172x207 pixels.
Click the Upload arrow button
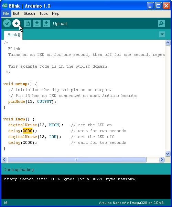pos(16,23)
